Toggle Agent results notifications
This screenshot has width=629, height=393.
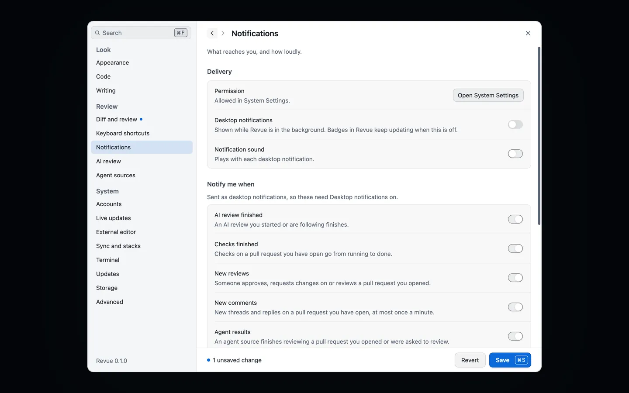tap(515, 336)
